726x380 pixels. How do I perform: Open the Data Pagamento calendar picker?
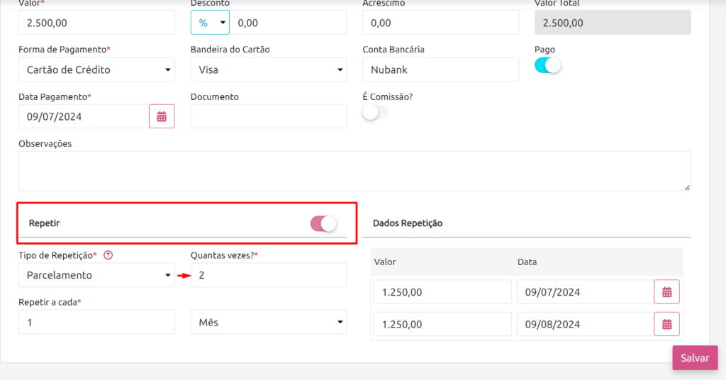pos(162,116)
